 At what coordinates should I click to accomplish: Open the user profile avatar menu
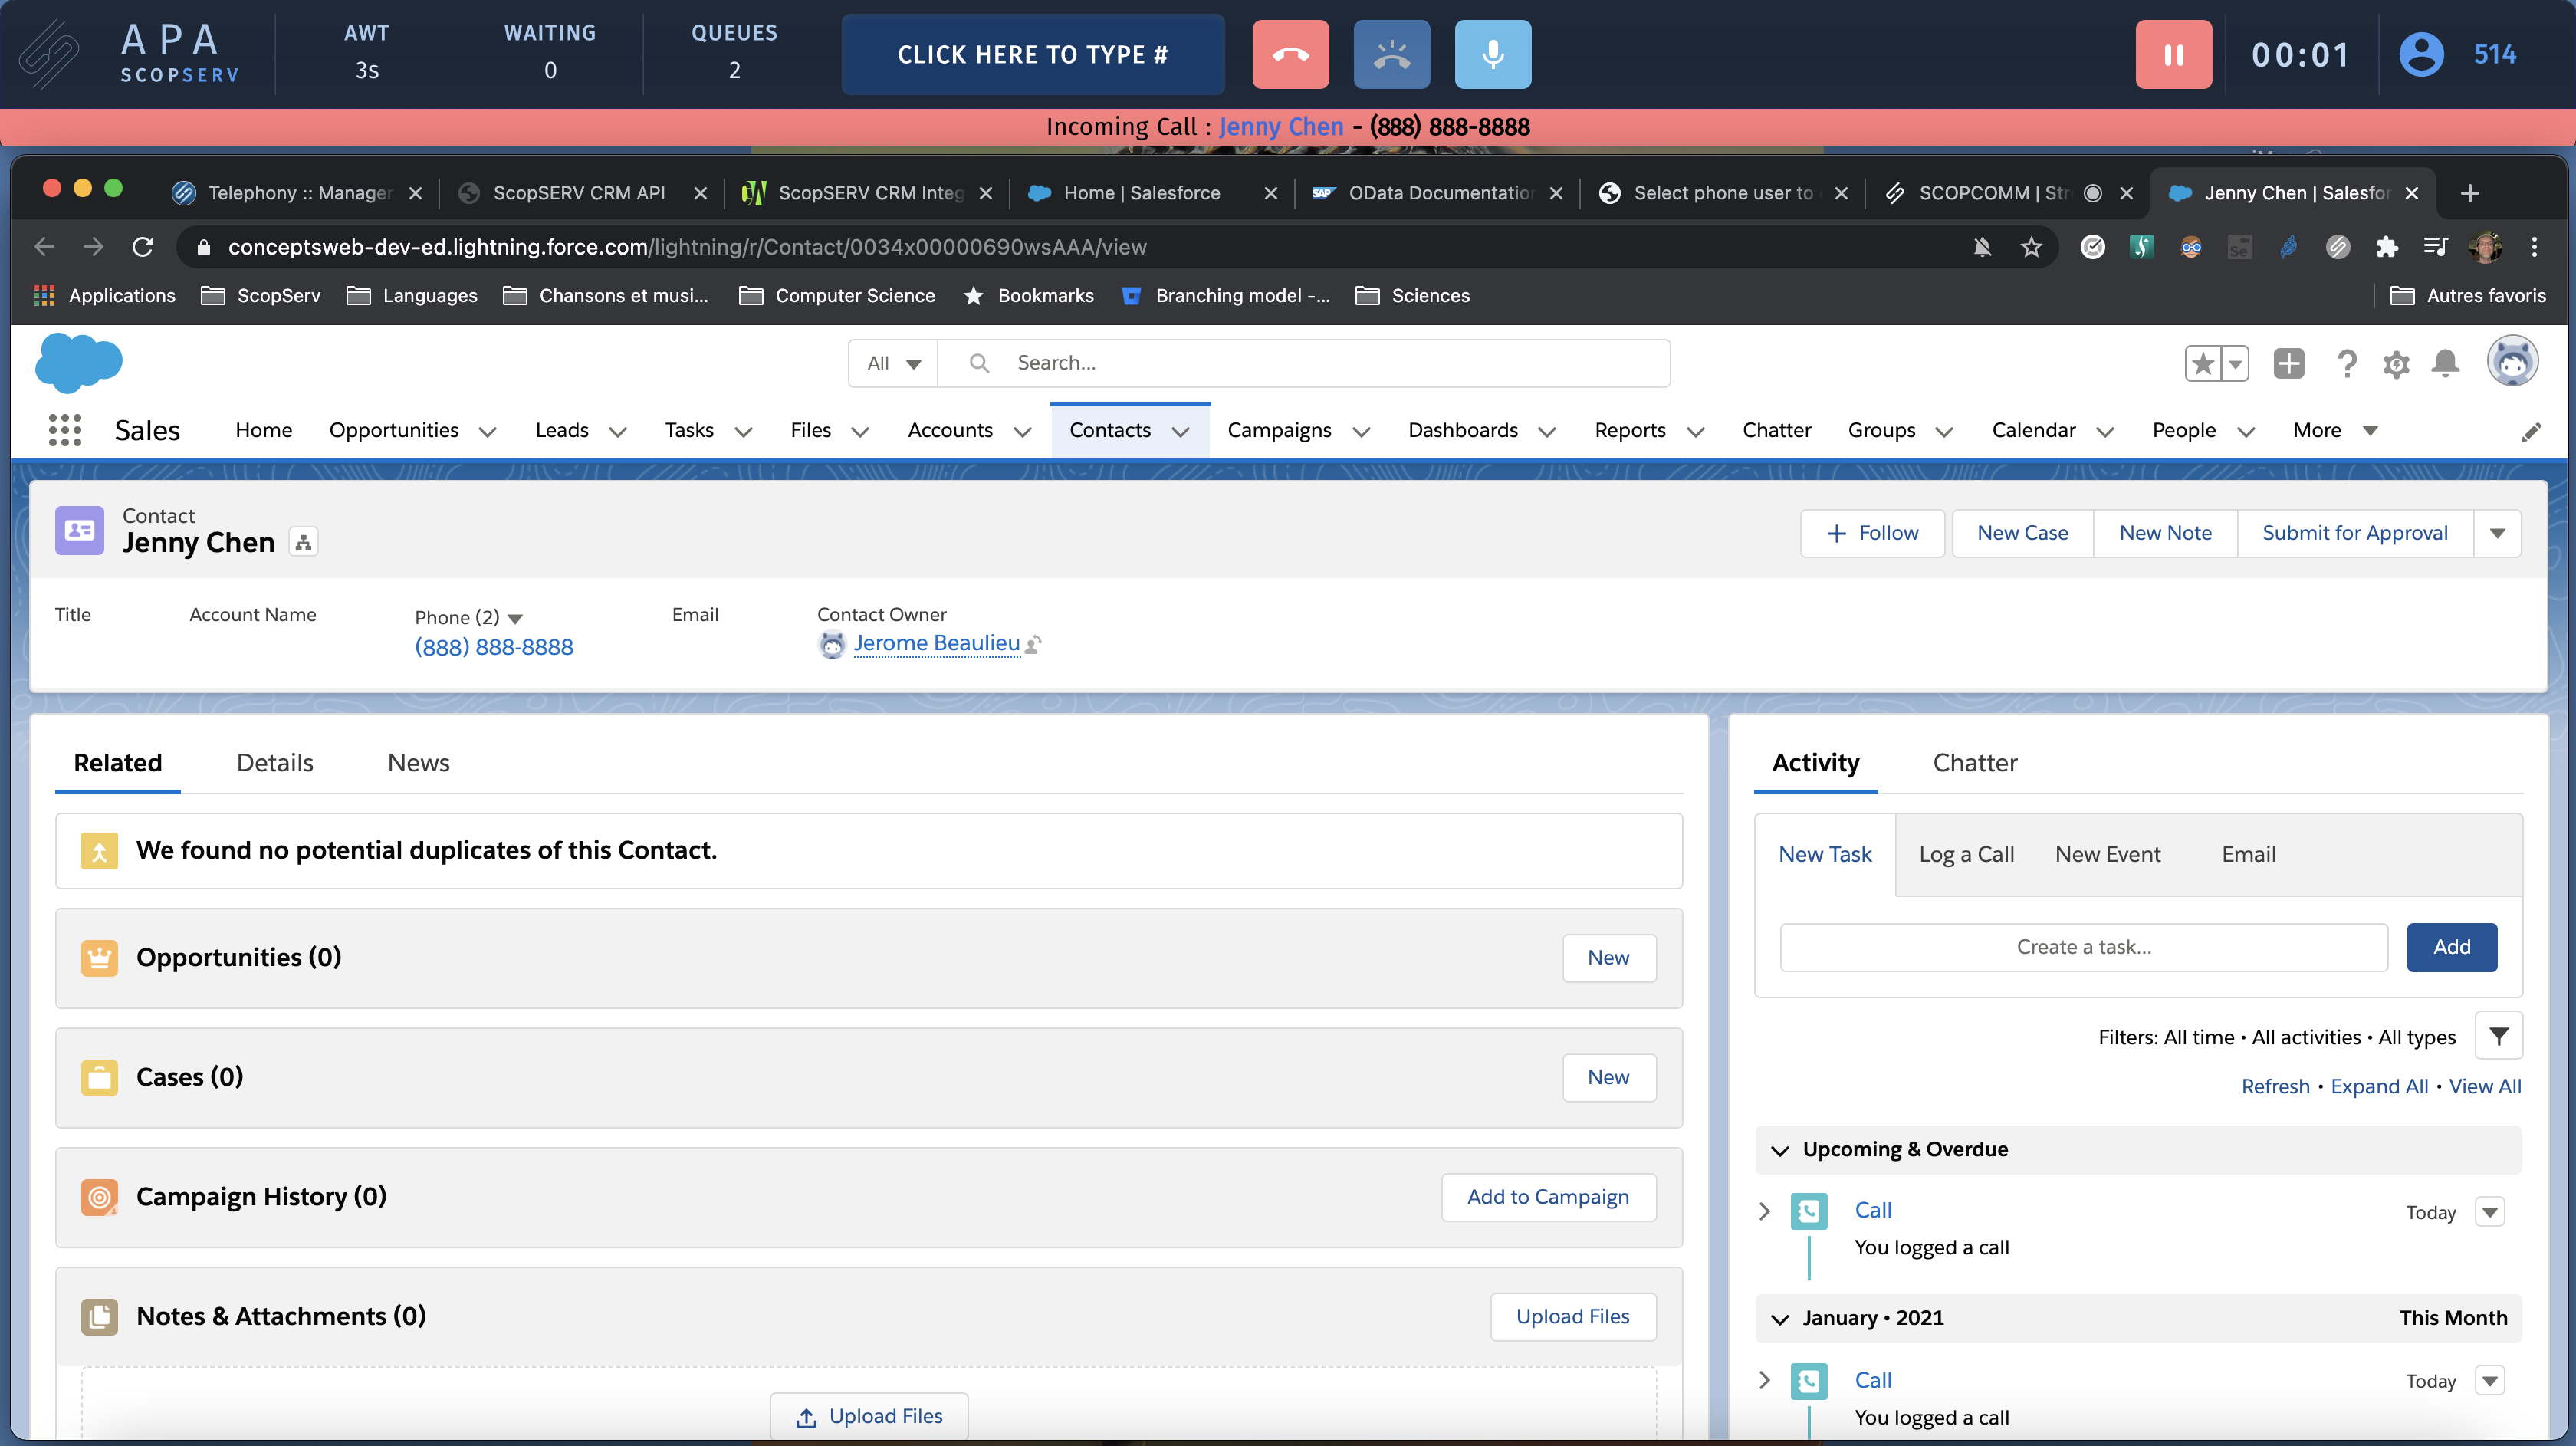pyautogui.click(x=2512, y=361)
